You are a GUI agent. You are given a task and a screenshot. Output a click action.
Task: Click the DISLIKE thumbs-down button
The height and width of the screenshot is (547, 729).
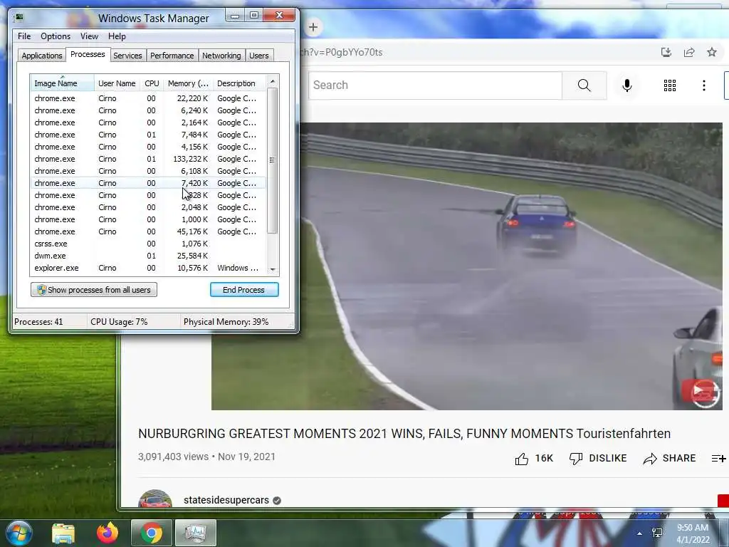click(x=598, y=459)
